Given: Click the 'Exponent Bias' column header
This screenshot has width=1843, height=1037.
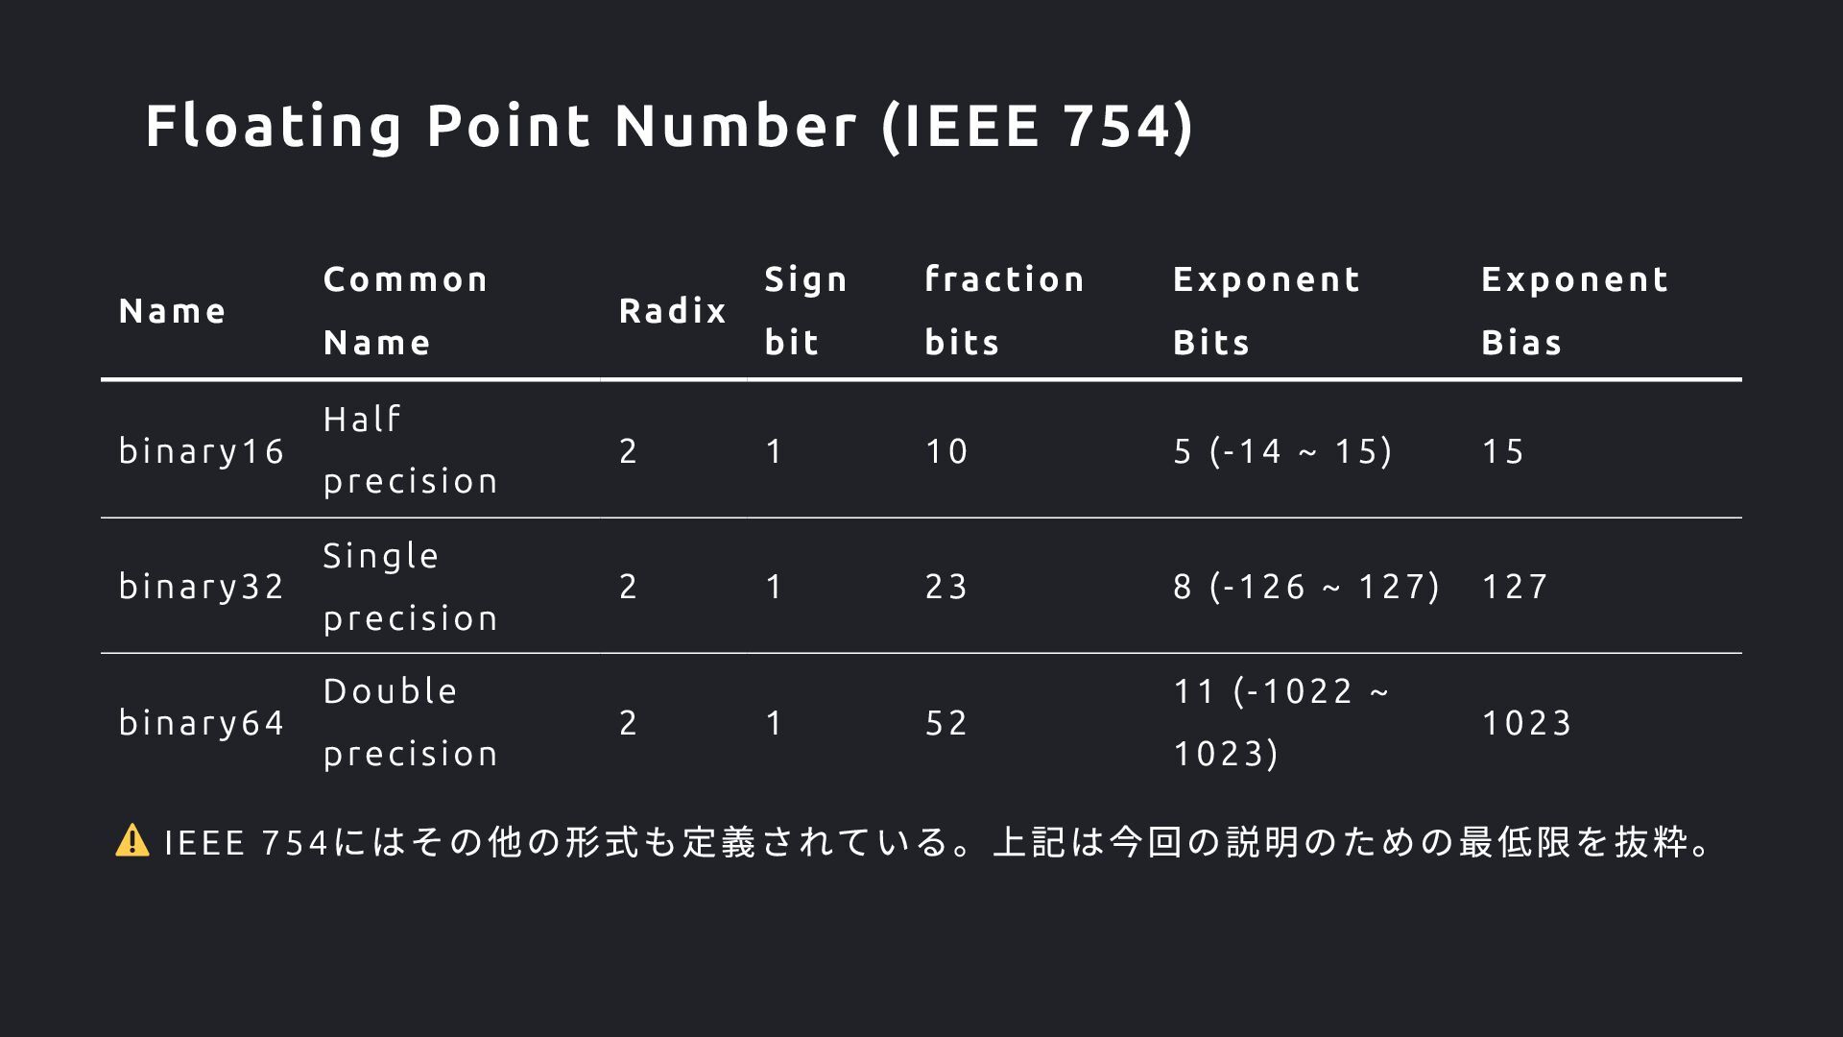Looking at the screenshot, I should [1575, 311].
